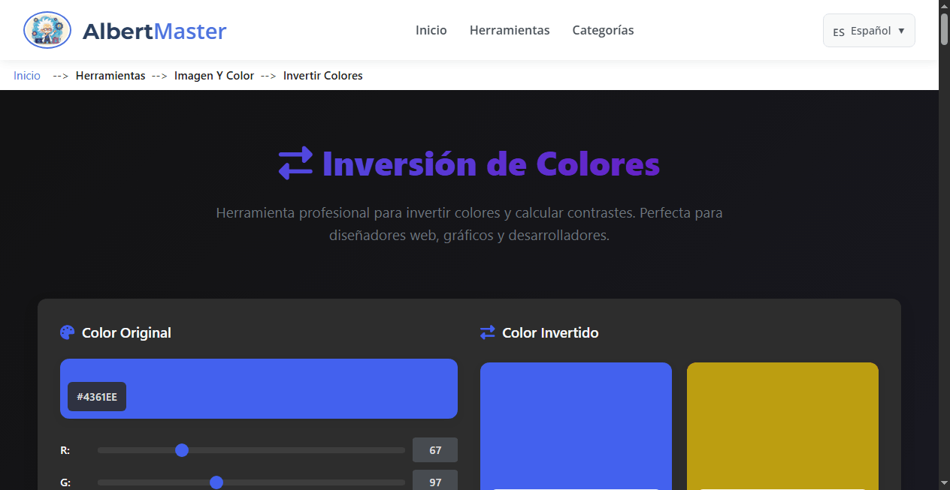
Task: Select the original blue color swatch
Action: point(259,389)
